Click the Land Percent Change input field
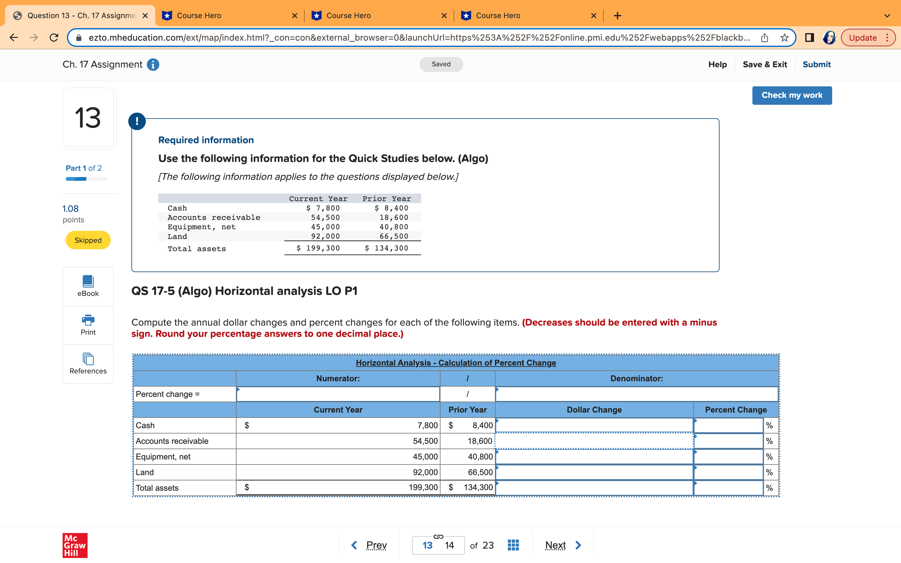The height and width of the screenshot is (563, 901). click(x=728, y=472)
